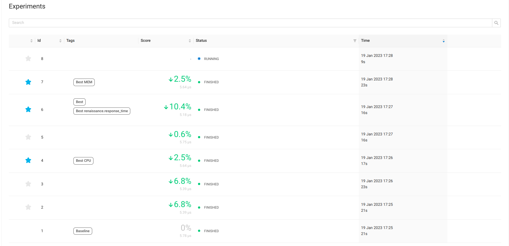Select the Best renaissance.response_time tag
Screen dimensions: 509x246
(x=102, y=111)
